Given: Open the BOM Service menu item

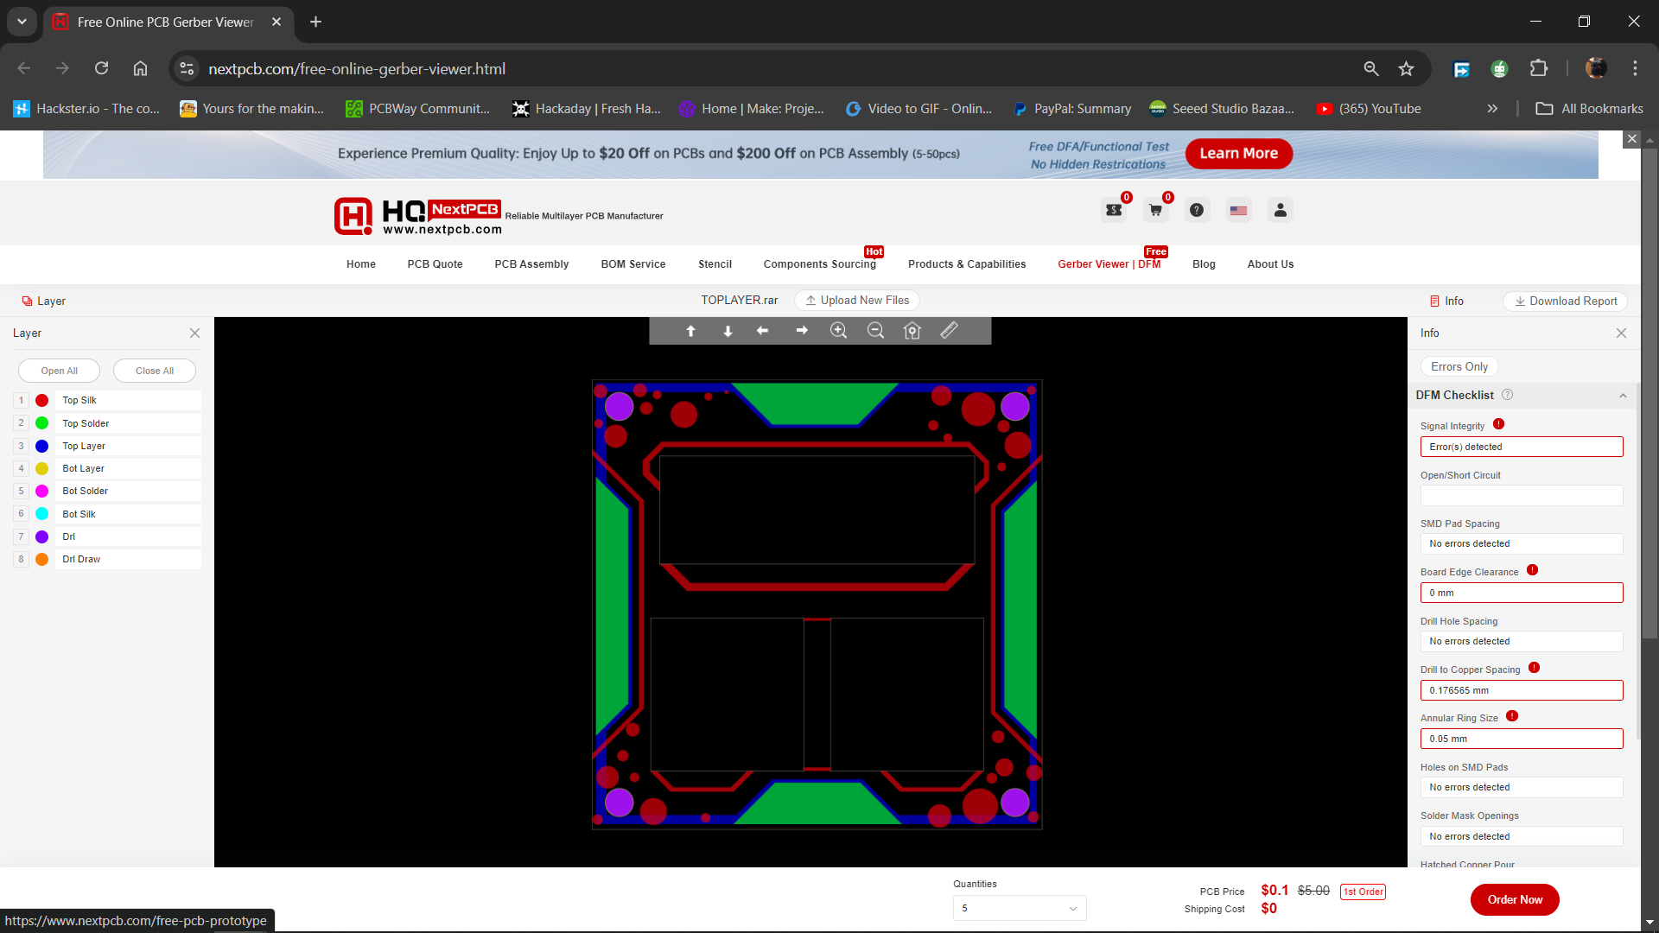Looking at the screenshot, I should click(x=633, y=264).
